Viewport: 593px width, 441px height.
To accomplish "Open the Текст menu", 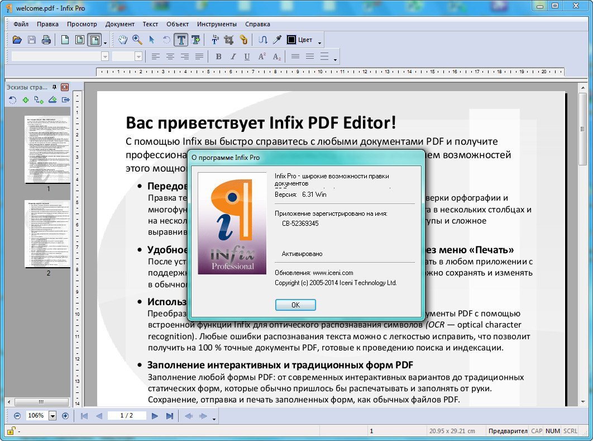I will tap(150, 24).
